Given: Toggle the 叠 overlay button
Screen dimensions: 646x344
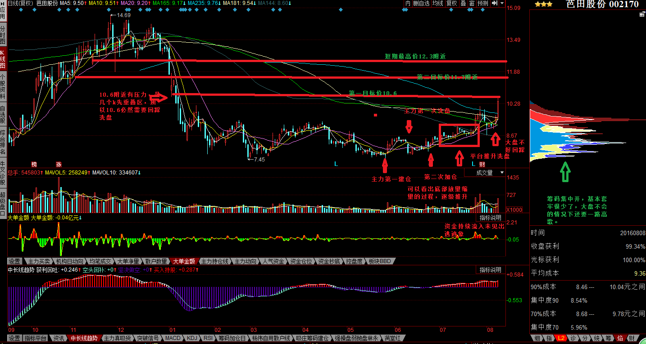Looking at the screenshot, I should [x=463, y=3].
